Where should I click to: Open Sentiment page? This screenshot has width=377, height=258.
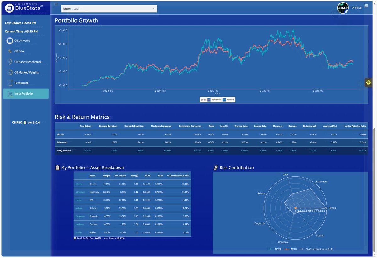(21, 83)
